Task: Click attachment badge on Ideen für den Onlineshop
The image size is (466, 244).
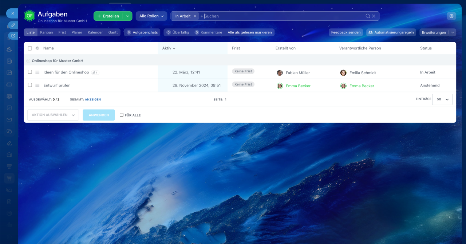Action: click(95, 73)
